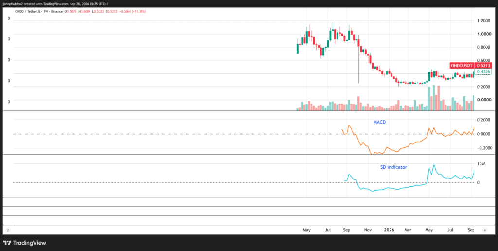Click the high value H0.6089
This screenshot has height=251, width=498.
click(85, 12)
